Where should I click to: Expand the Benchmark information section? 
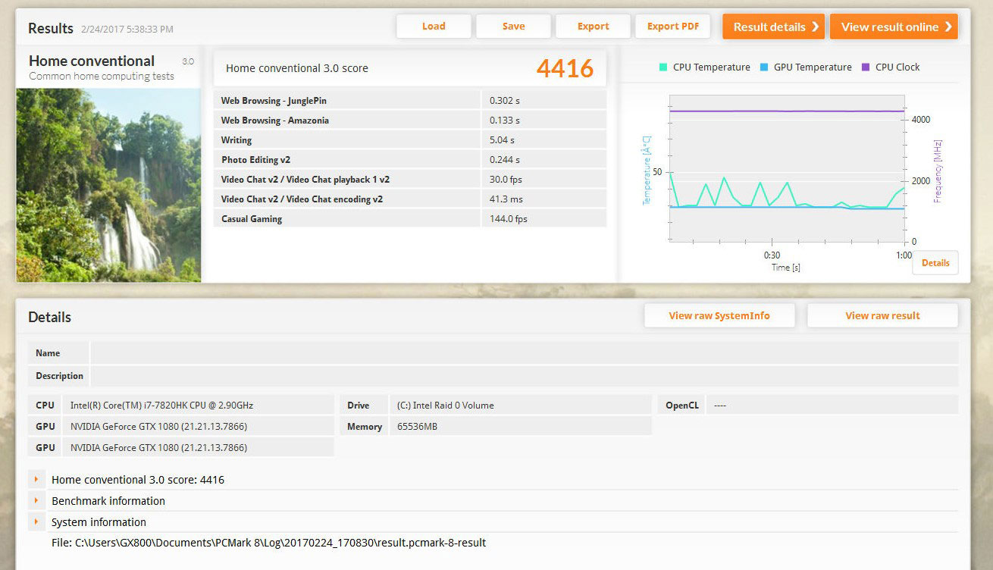pos(36,501)
